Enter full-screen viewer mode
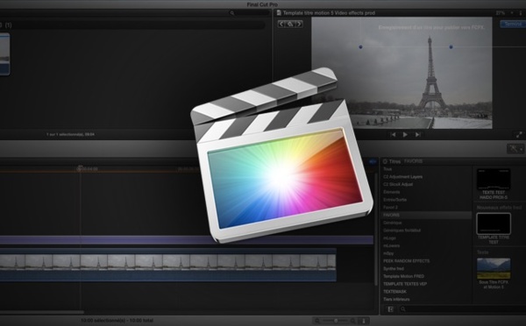526x326 pixels. [519, 135]
